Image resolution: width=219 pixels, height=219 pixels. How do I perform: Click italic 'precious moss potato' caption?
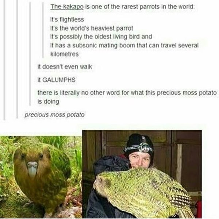point(55,115)
